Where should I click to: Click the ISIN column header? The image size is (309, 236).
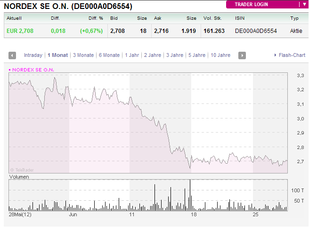[240, 18]
